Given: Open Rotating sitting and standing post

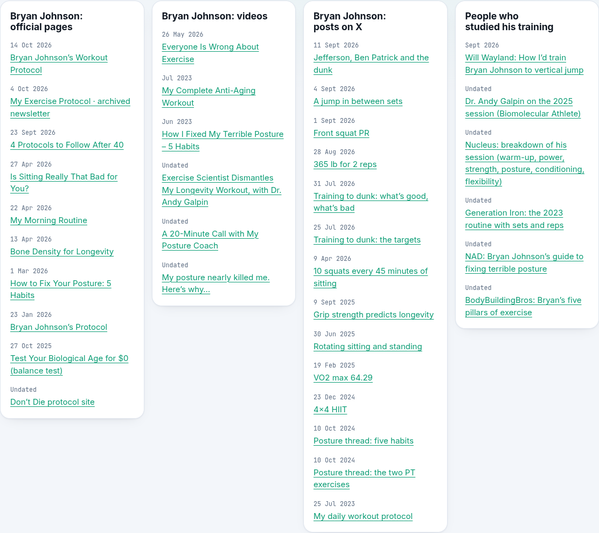Looking at the screenshot, I should click(x=368, y=347).
